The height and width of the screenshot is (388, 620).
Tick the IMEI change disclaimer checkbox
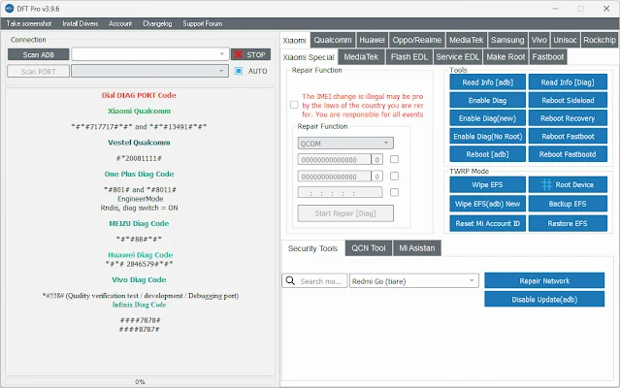pyautogui.click(x=294, y=105)
